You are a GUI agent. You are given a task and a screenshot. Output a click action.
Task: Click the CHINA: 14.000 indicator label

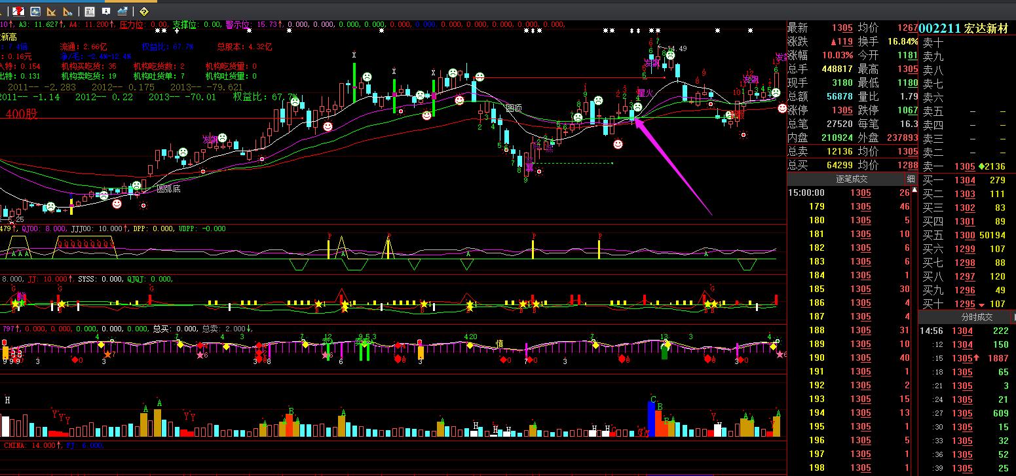[31, 445]
